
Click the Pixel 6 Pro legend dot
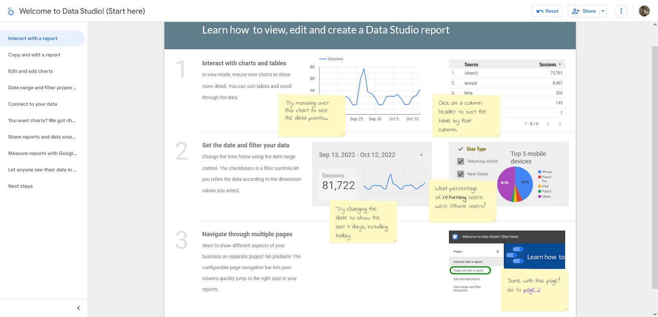click(540, 177)
